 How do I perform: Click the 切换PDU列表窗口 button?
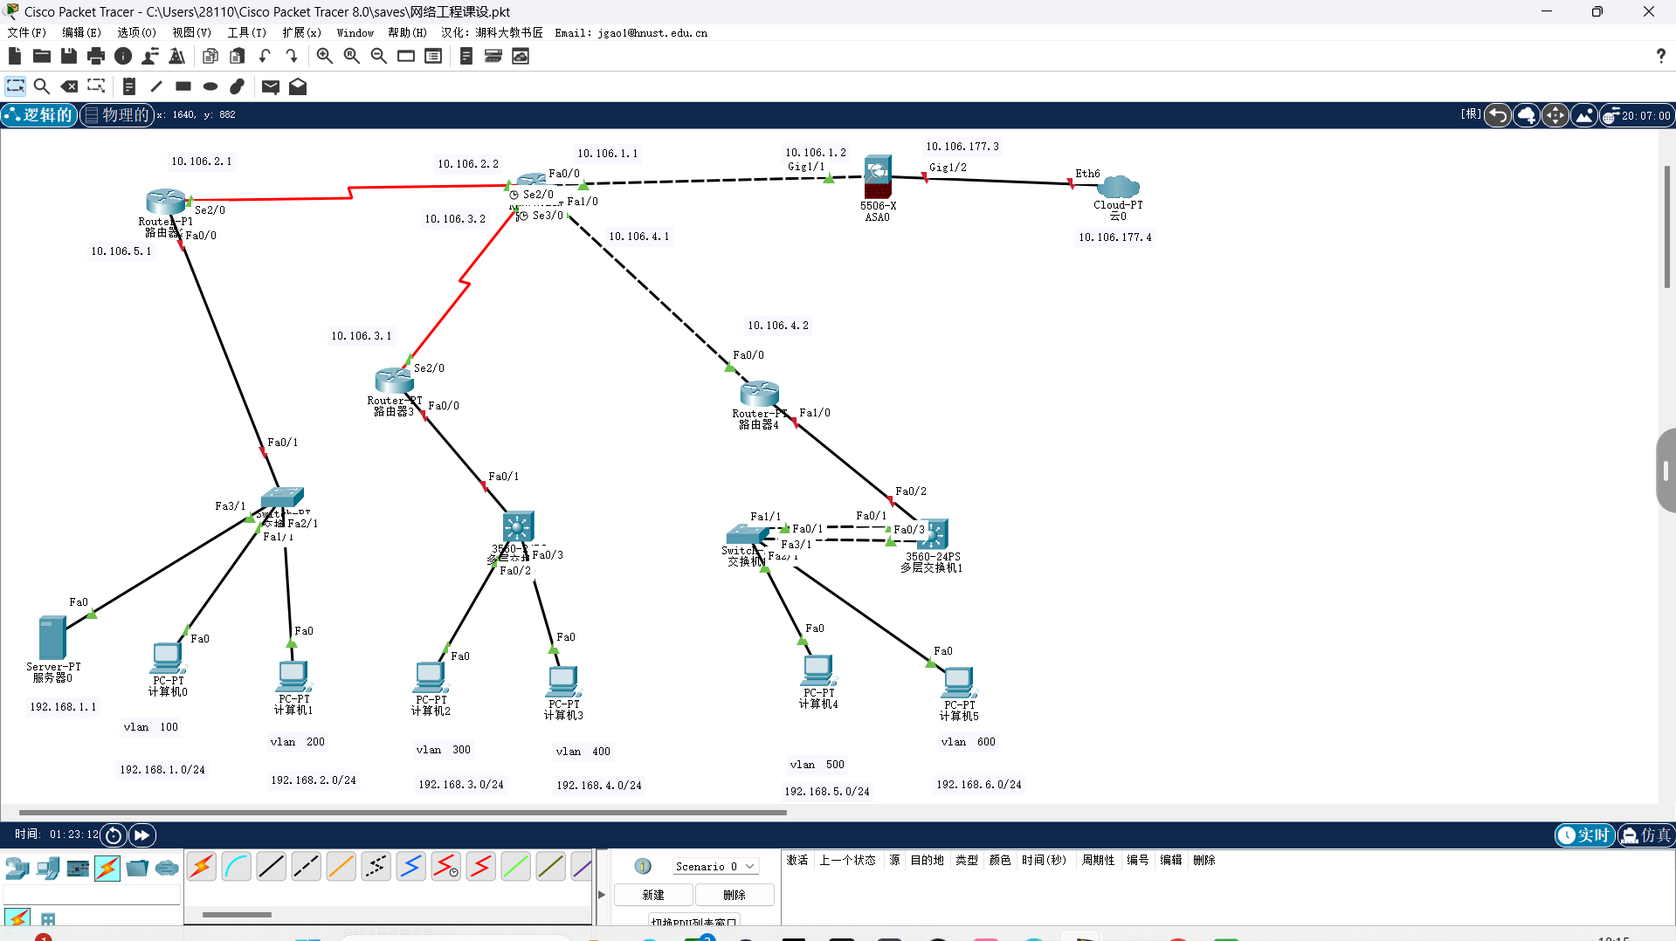[694, 921]
